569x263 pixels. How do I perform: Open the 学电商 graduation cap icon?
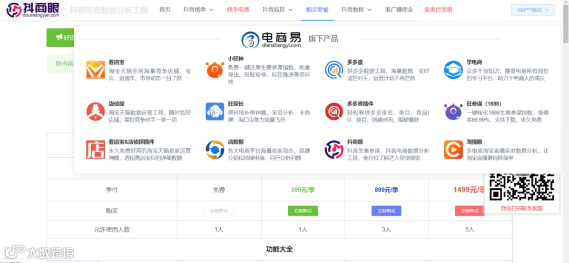tap(453, 70)
